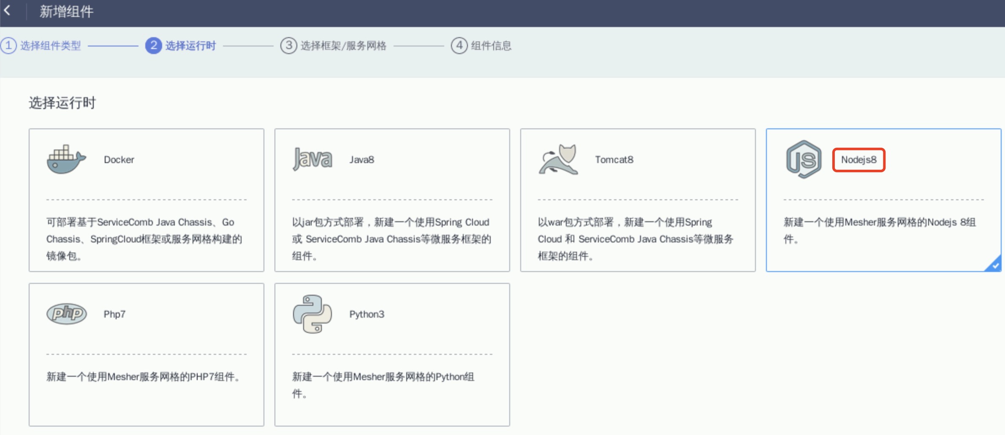Choose the Nodejs8 runtime label
Image resolution: width=1005 pixels, height=435 pixels.
click(x=858, y=160)
